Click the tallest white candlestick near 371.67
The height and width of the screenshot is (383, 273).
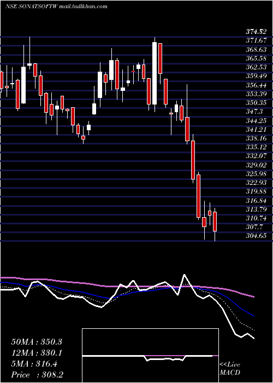(x=155, y=73)
